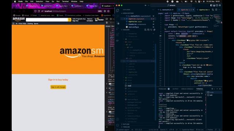Click Sign Out in Amazon header
Screen dimensions: 234x131
point(75,21)
